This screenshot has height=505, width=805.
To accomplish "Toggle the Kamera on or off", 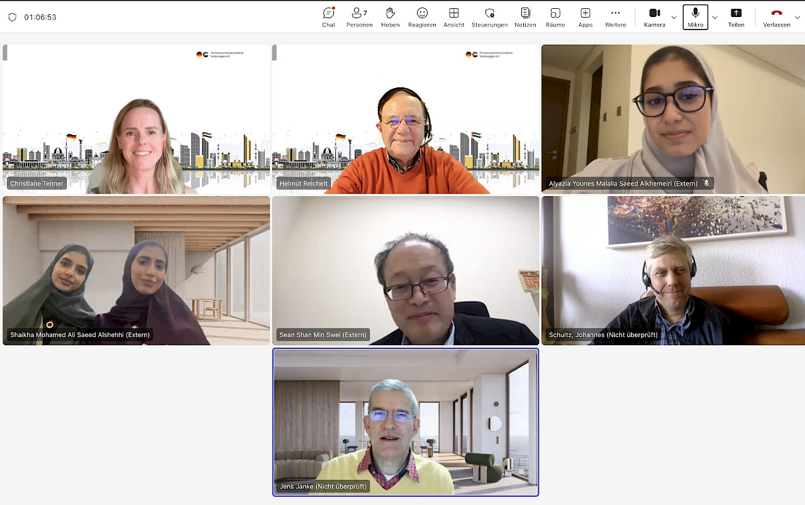I will click(654, 17).
